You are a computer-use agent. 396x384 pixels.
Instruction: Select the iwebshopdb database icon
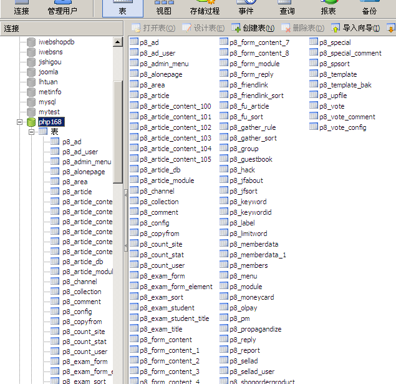pyautogui.click(x=31, y=42)
